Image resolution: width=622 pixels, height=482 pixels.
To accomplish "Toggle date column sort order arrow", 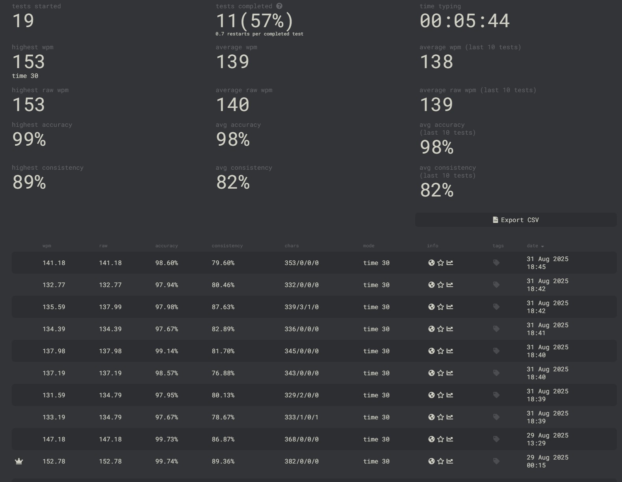I will click(542, 246).
